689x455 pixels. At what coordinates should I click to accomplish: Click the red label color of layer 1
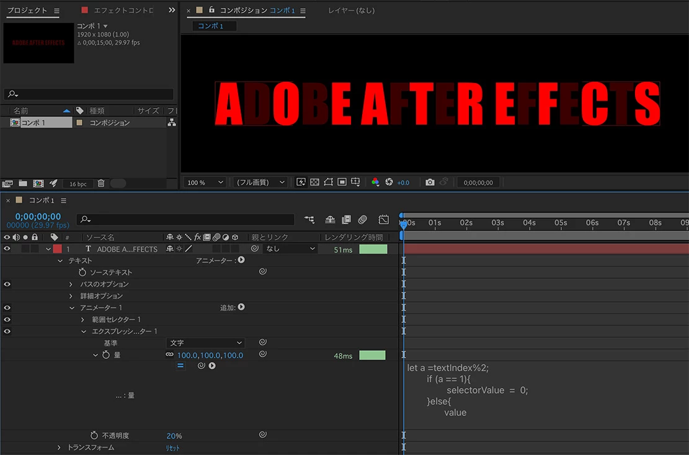tap(57, 249)
